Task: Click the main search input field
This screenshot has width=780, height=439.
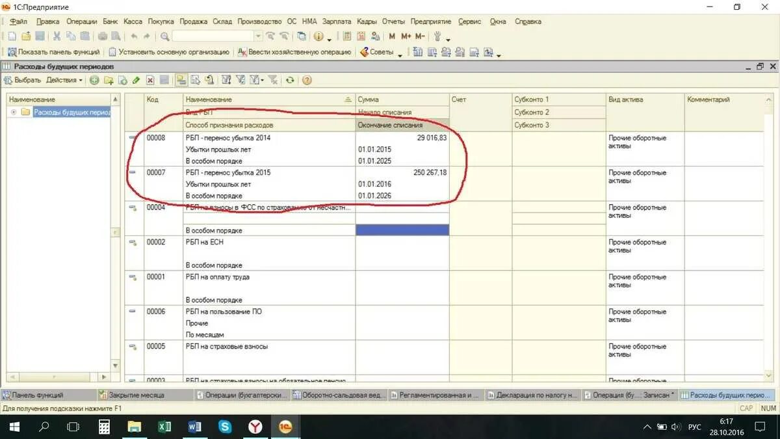Action: pos(213,36)
